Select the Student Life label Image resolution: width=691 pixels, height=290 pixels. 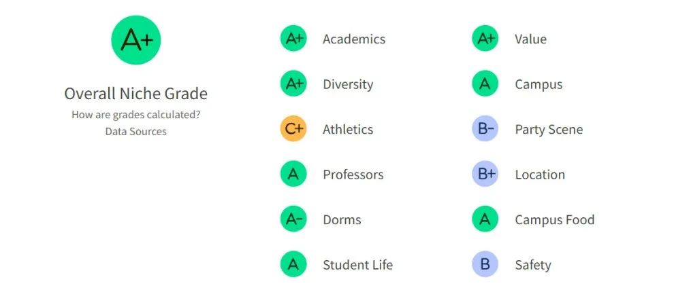pos(358,265)
